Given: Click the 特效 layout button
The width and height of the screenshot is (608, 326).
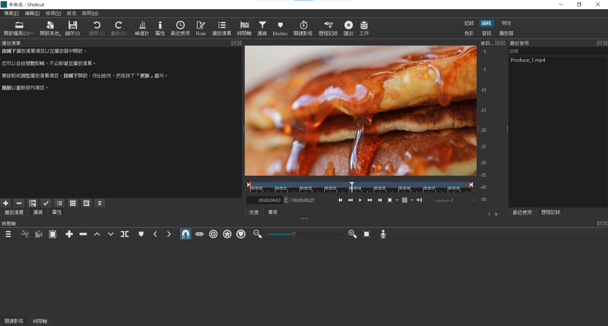Looking at the screenshot, I should pyautogui.click(x=506, y=23).
